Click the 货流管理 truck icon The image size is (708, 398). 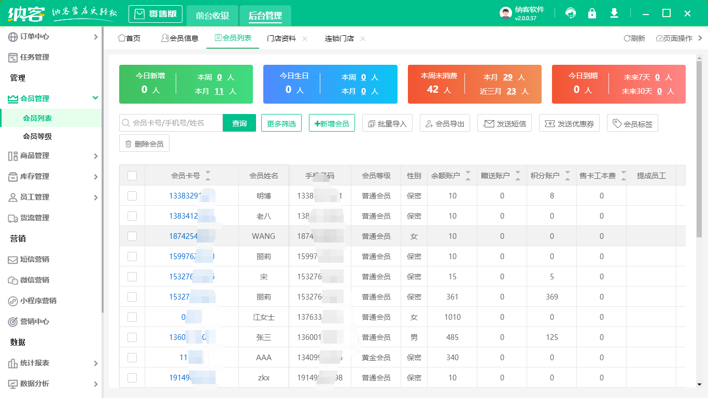(x=13, y=218)
